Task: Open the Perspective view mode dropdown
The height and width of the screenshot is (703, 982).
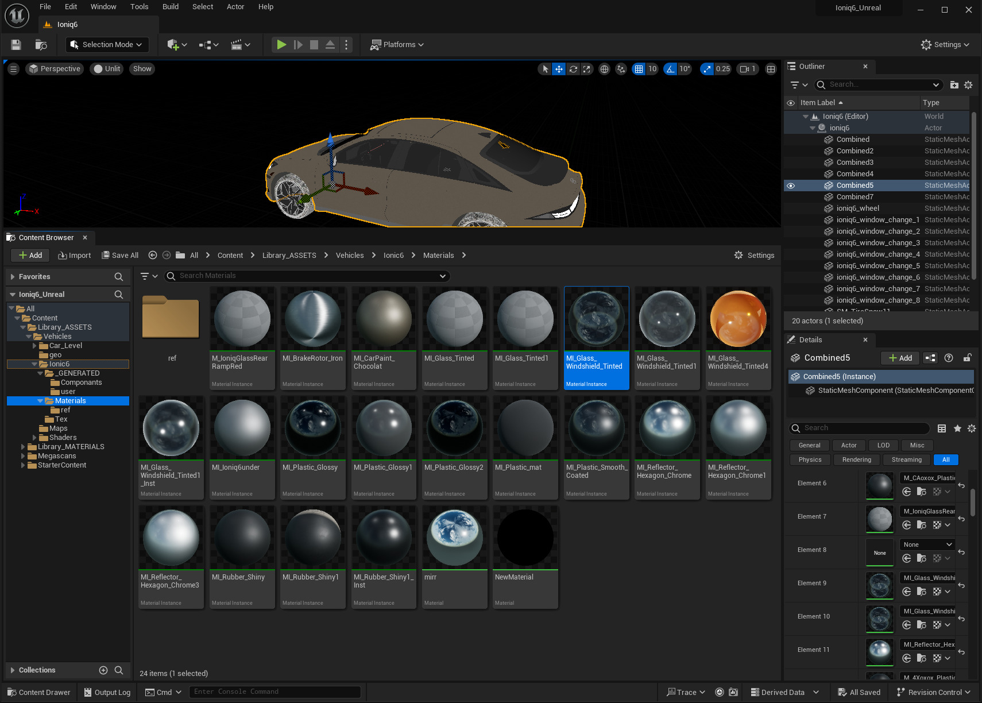Action: click(x=55, y=69)
